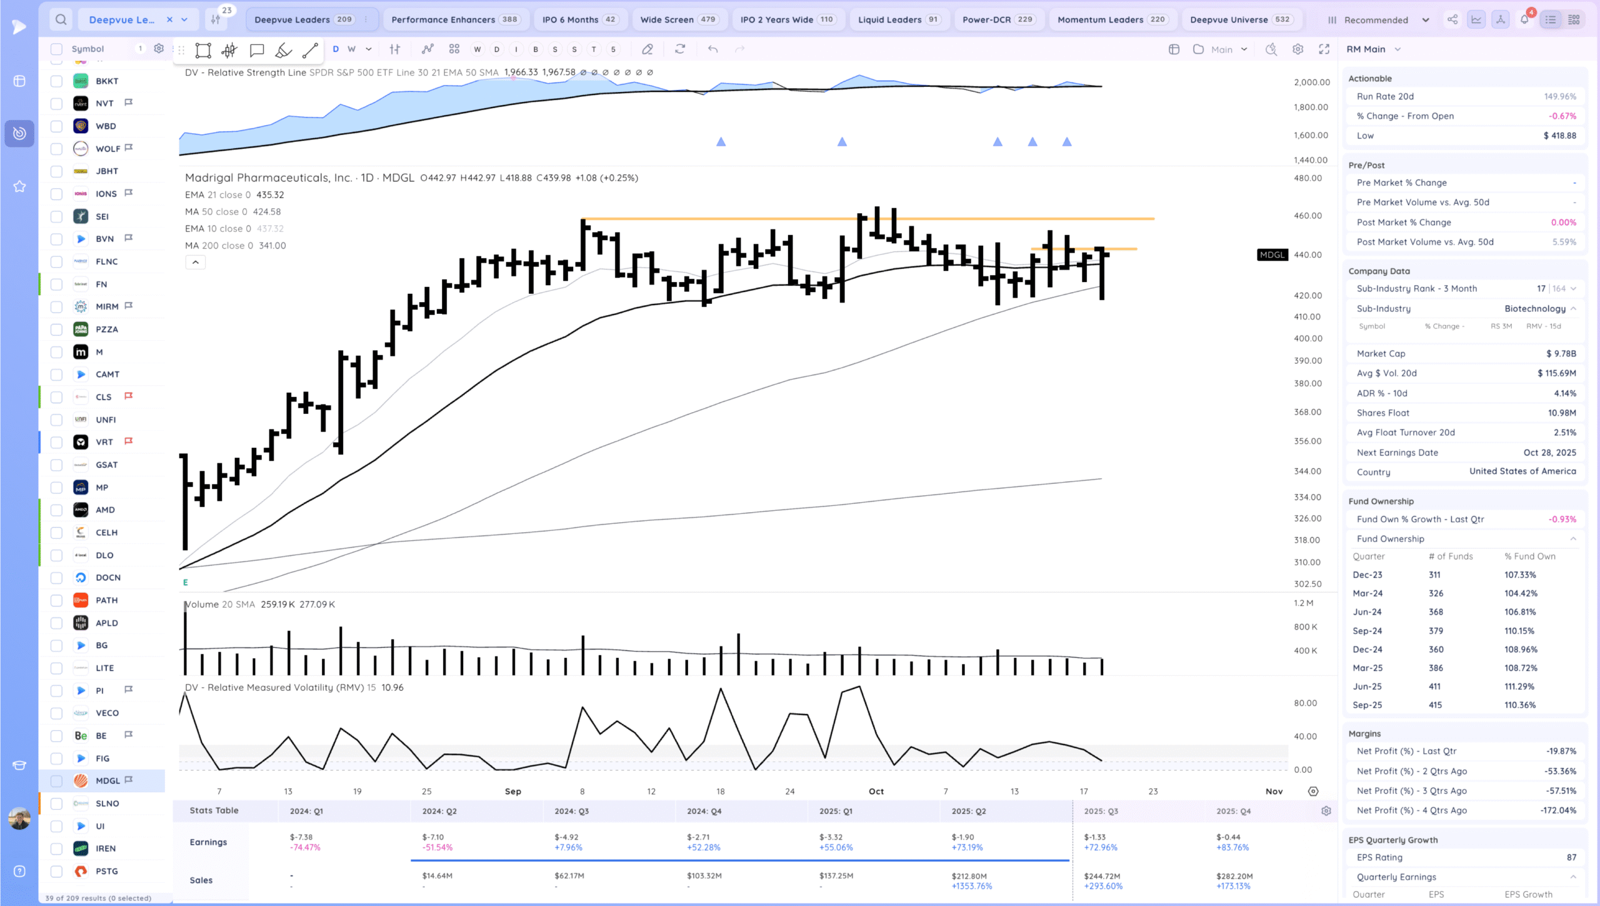Collapse the chart indicator legend chevron
This screenshot has width=1600, height=906.
[x=196, y=263]
